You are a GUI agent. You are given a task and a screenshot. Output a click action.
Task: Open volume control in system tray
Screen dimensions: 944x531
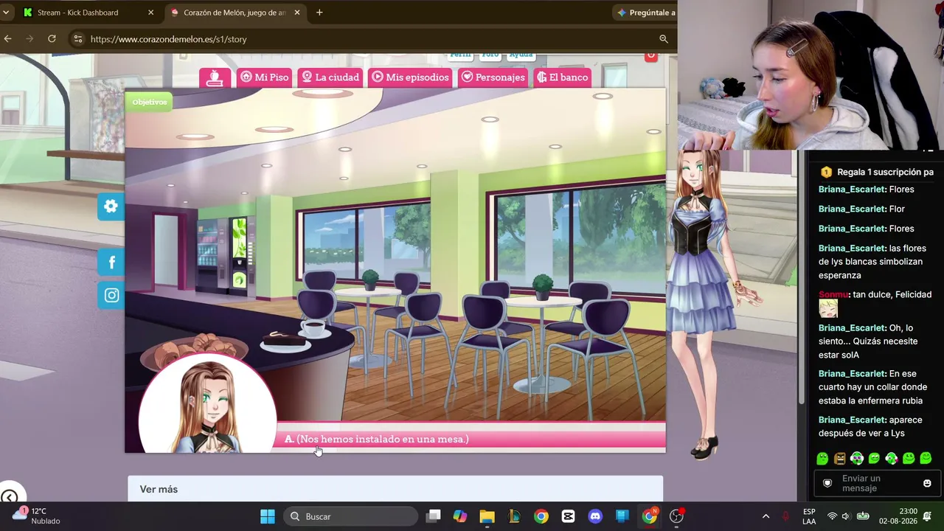click(x=846, y=516)
